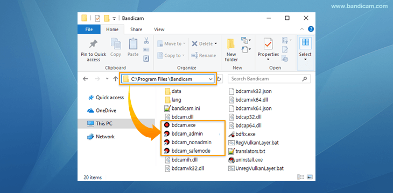Screen dimensions: 393x193
Task: Click the Forward navigation arrow
Action: click(97, 79)
